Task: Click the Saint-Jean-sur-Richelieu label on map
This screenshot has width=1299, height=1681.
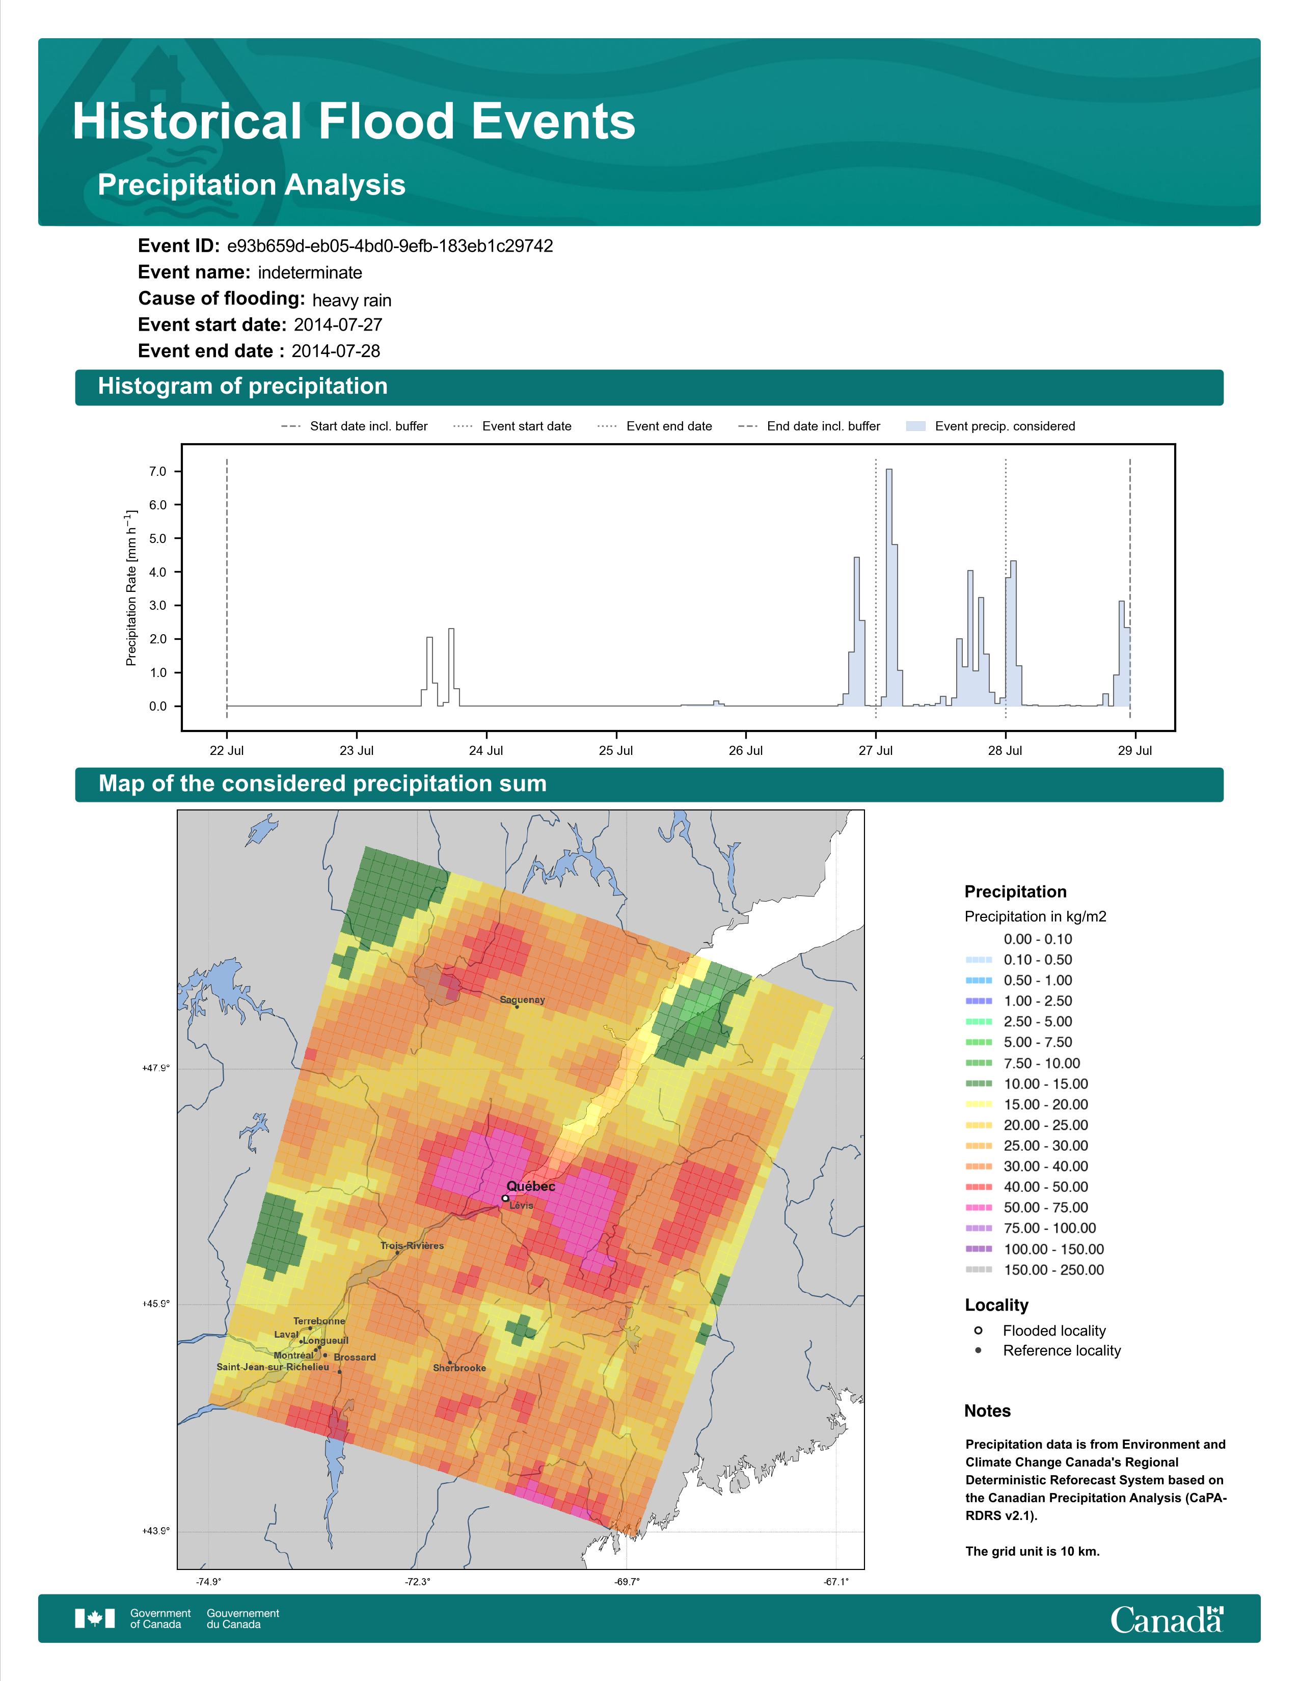Action: 273,1367
